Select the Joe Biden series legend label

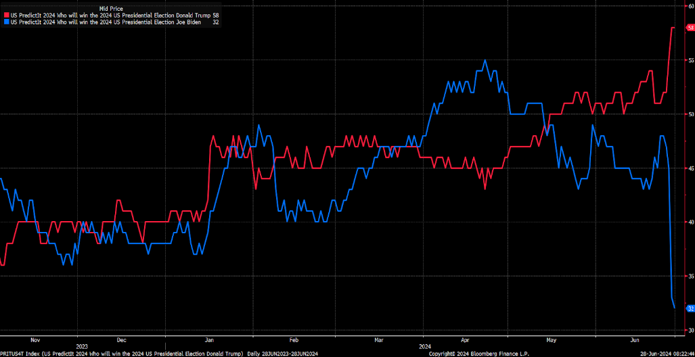(105, 21)
